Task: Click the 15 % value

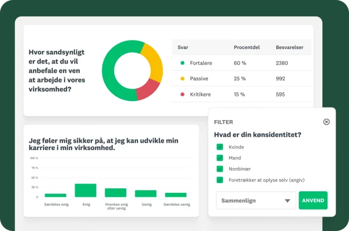Action: tap(239, 94)
